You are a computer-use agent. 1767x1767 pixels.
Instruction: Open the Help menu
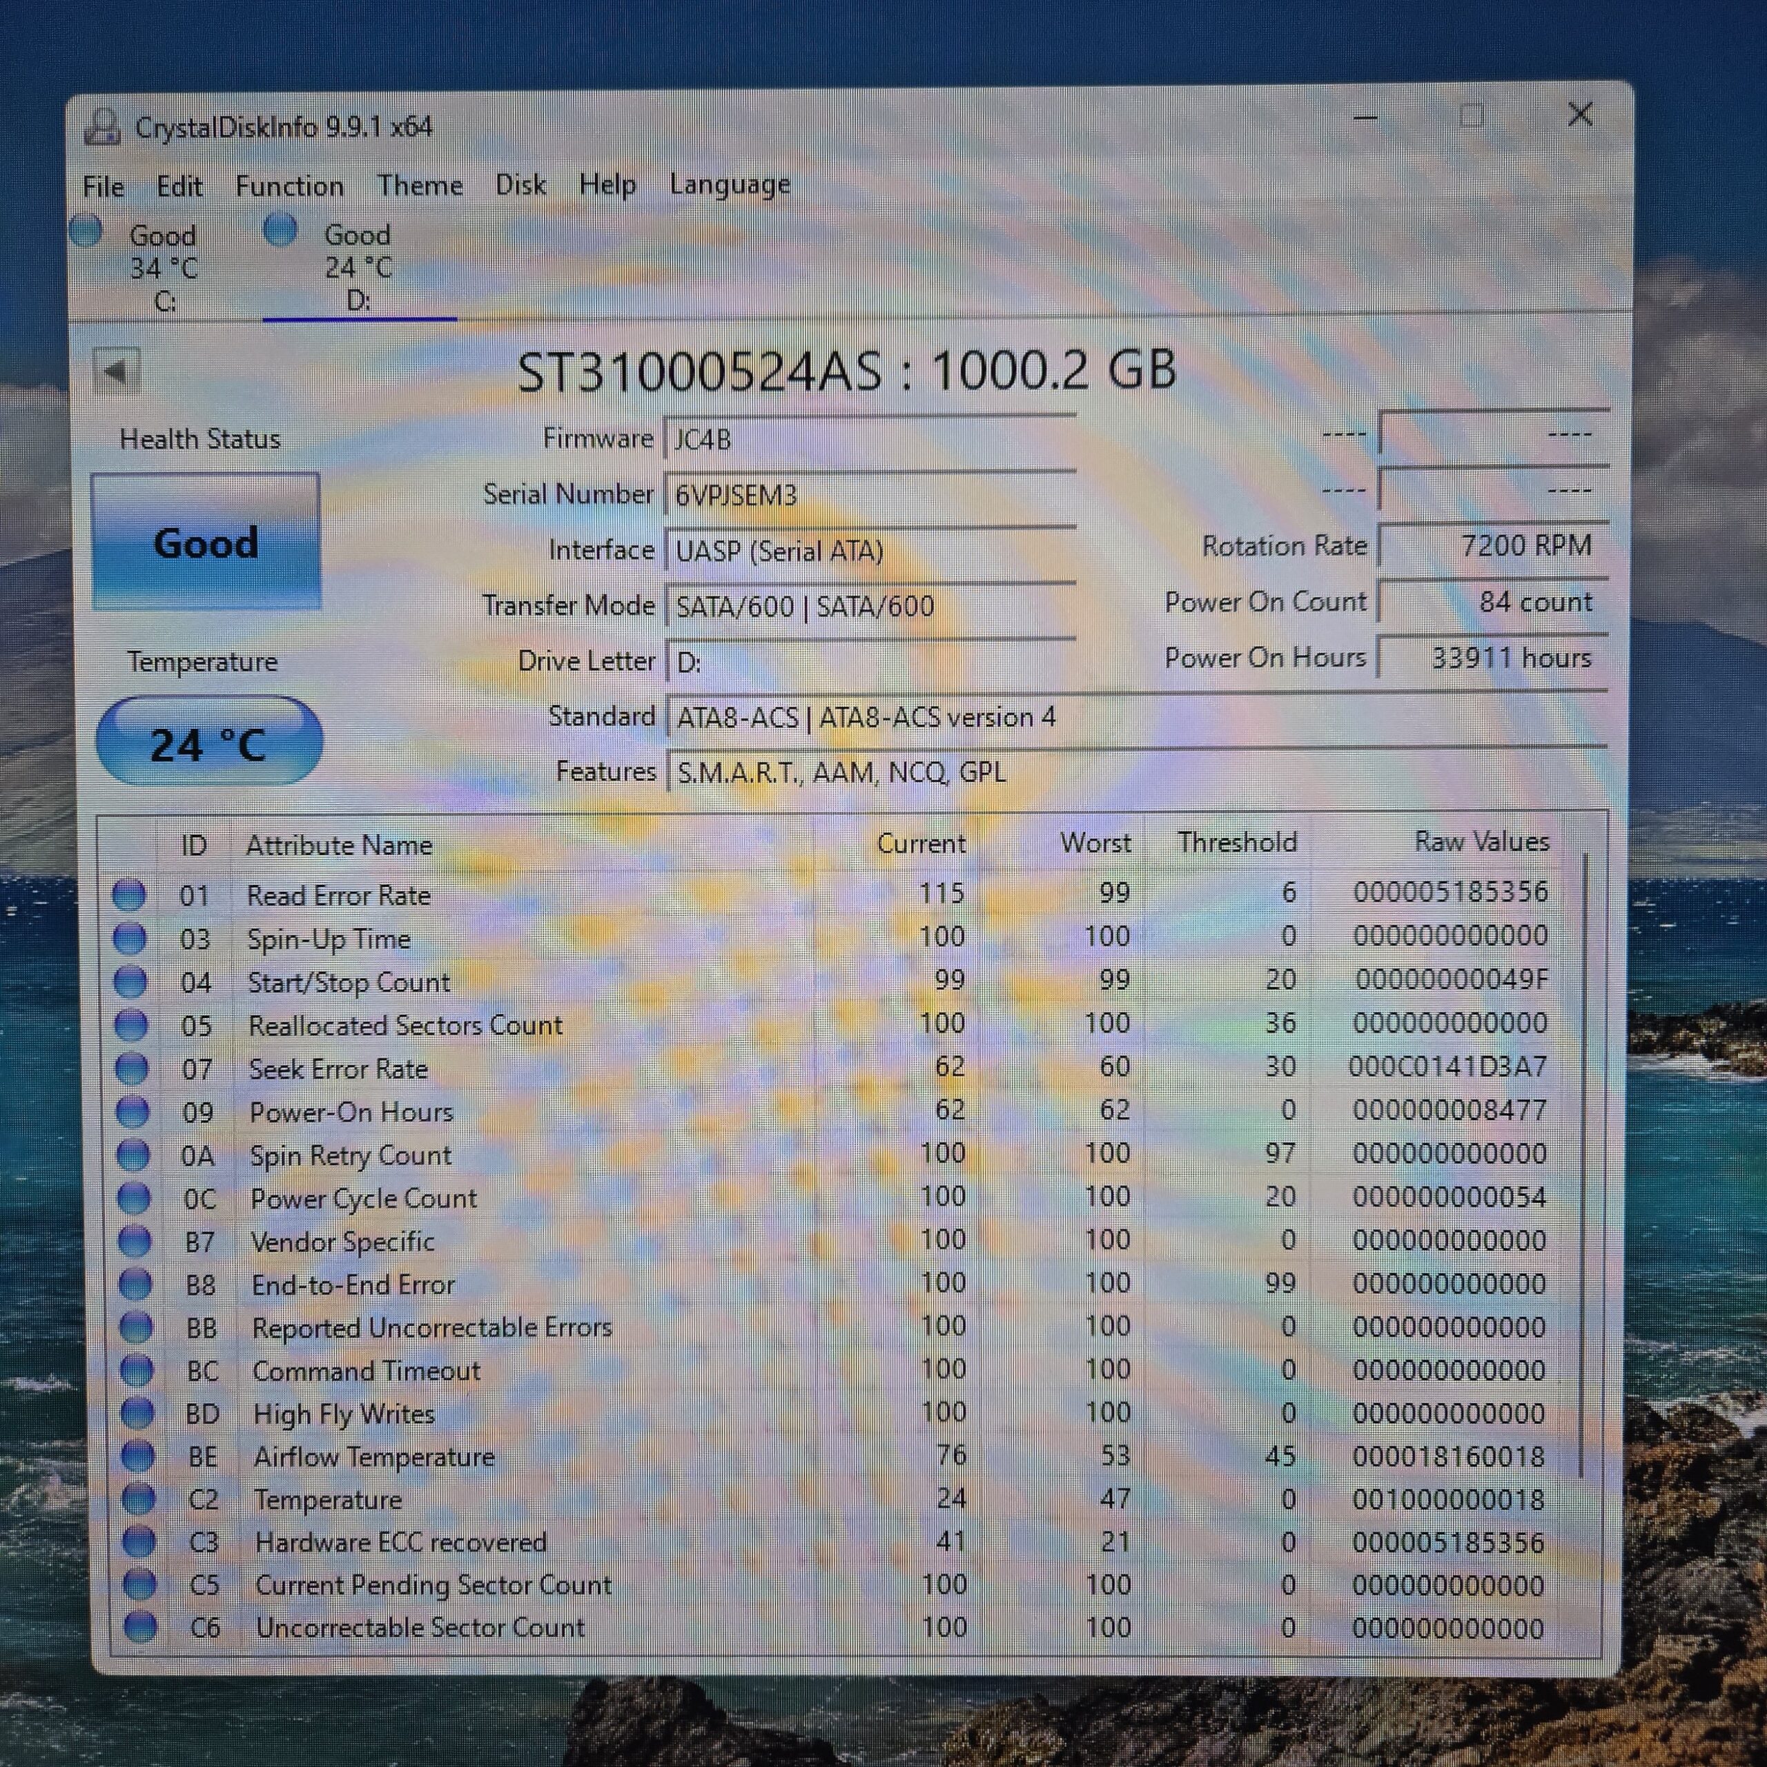tap(607, 185)
